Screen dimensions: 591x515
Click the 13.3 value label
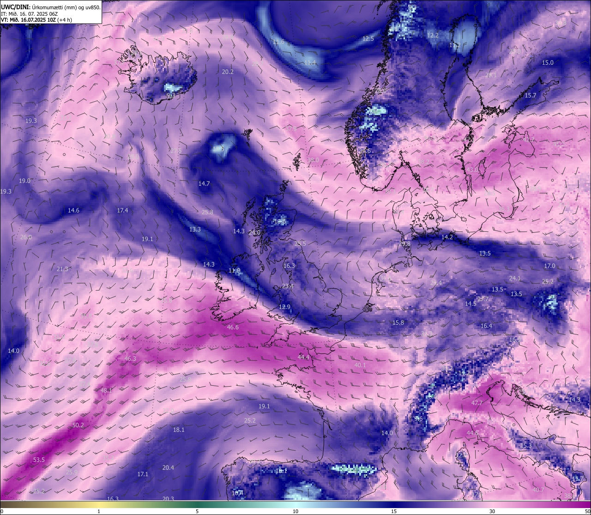point(195,229)
